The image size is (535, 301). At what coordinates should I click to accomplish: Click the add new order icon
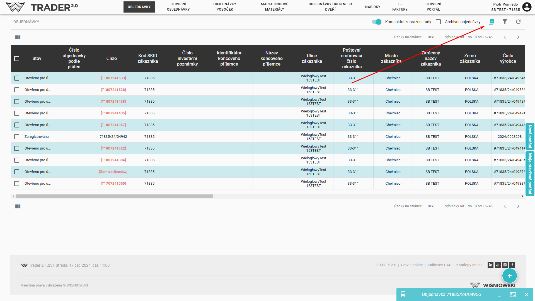[491, 22]
